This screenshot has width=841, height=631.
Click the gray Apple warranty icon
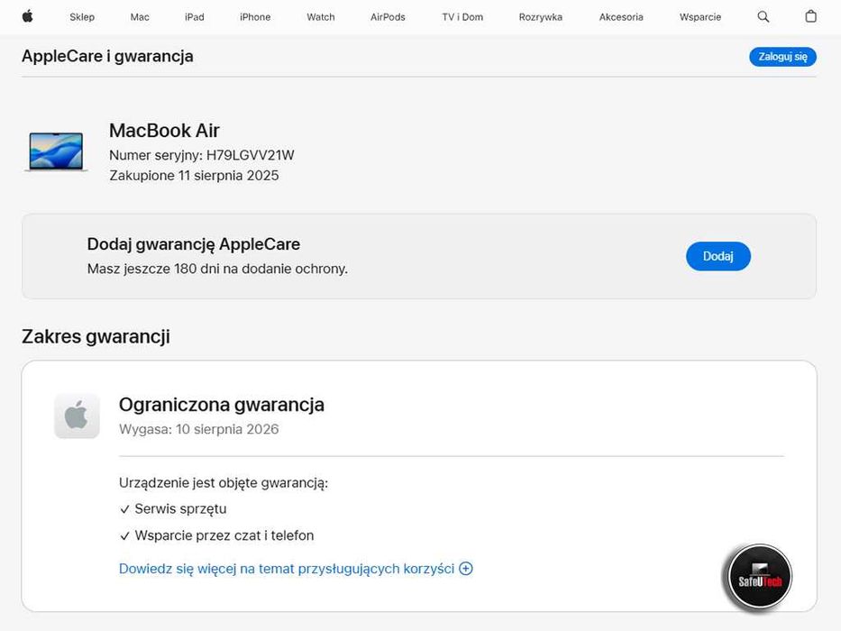77,416
